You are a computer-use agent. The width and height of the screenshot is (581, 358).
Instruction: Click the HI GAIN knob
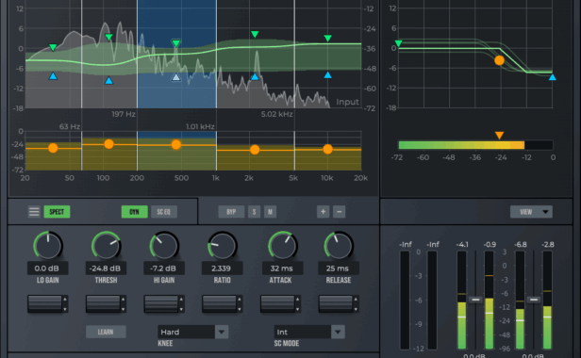tap(164, 246)
